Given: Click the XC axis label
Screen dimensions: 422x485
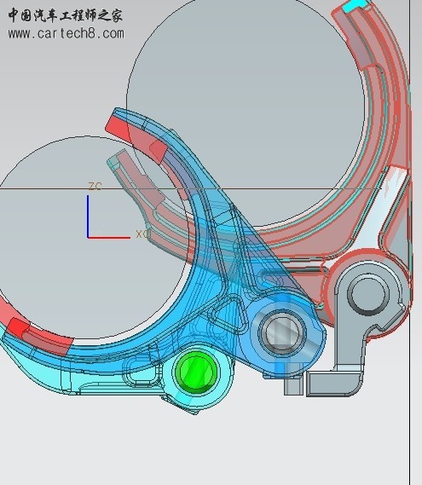Looking at the screenshot, I should 142,234.
